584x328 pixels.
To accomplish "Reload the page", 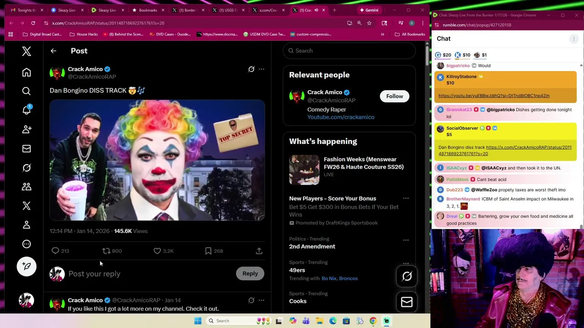I will (x=33, y=23).
